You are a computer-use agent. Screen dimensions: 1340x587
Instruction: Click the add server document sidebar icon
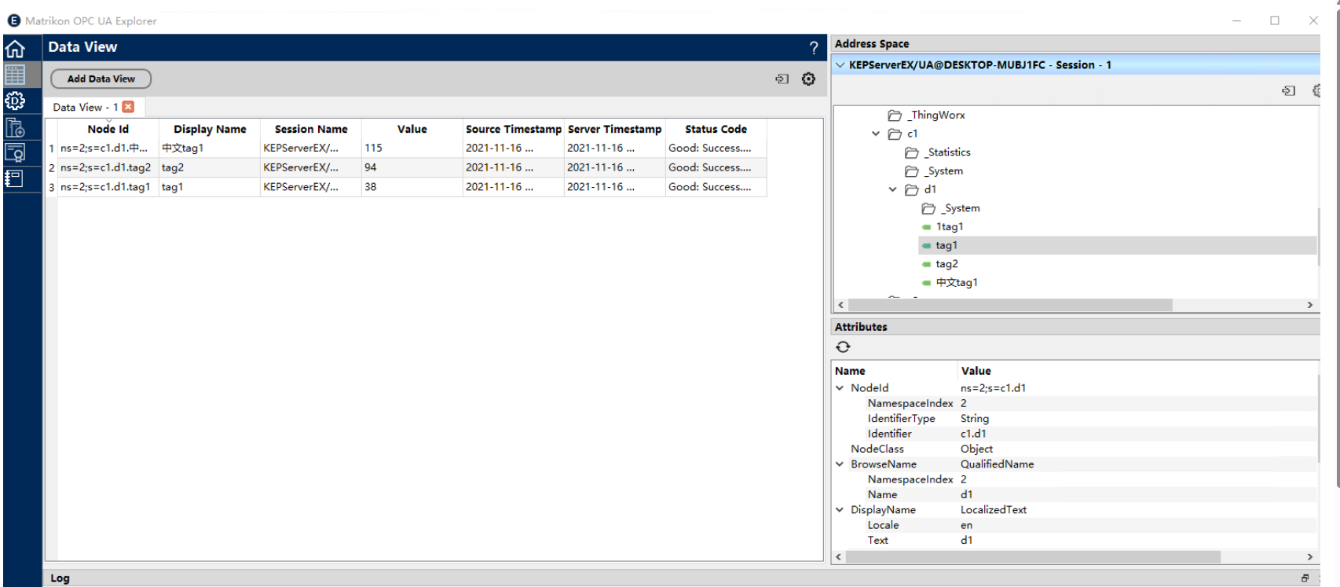(x=15, y=127)
